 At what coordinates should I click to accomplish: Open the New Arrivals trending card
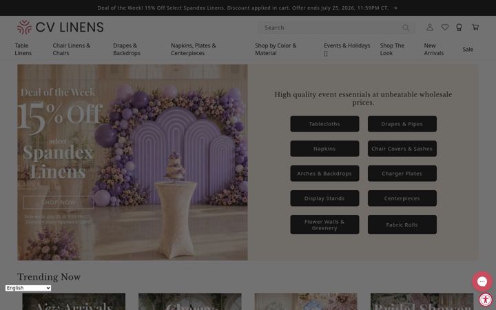74,302
